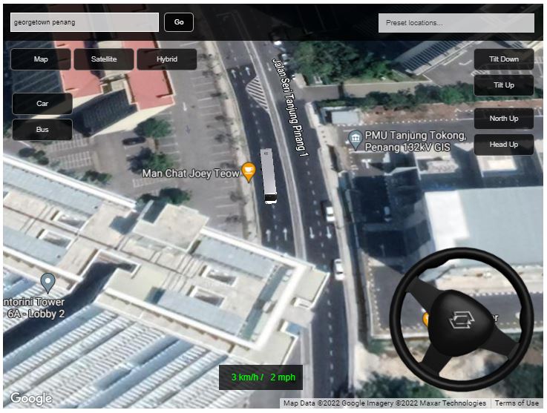Set orientation to North Up

click(x=504, y=119)
